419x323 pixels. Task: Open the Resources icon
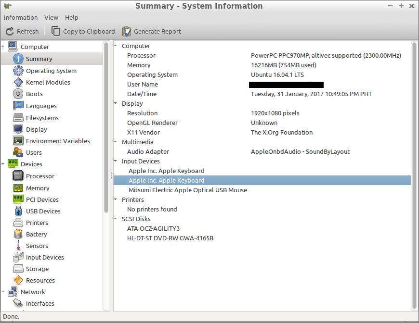18,280
